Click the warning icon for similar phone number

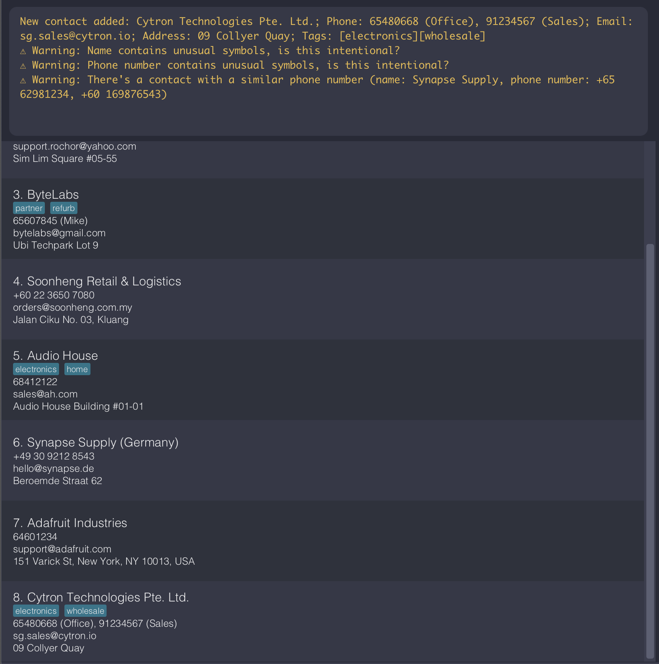point(23,80)
